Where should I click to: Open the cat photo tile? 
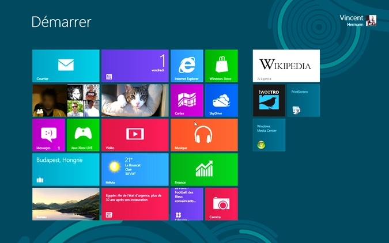point(135,100)
